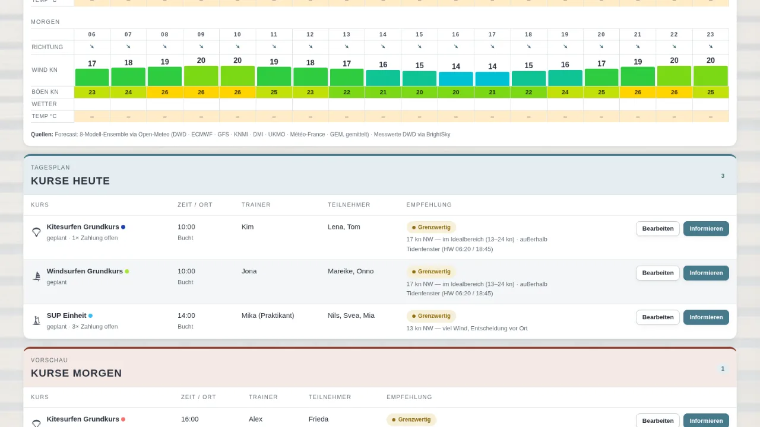Click participants Mareike, Onno
The image size is (760, 427).
[x=351, y=271]
